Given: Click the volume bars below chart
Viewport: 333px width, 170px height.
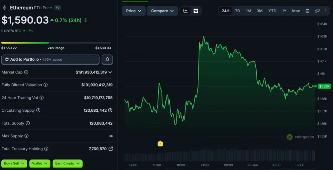Looking at the screenshot, I should click(x=220, y=155).
